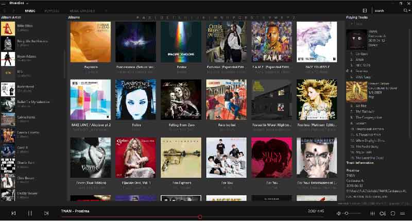Open the Fever (Tour Edition) album cover
This screenshot has width=412, height=221.
tap(91, 158)
